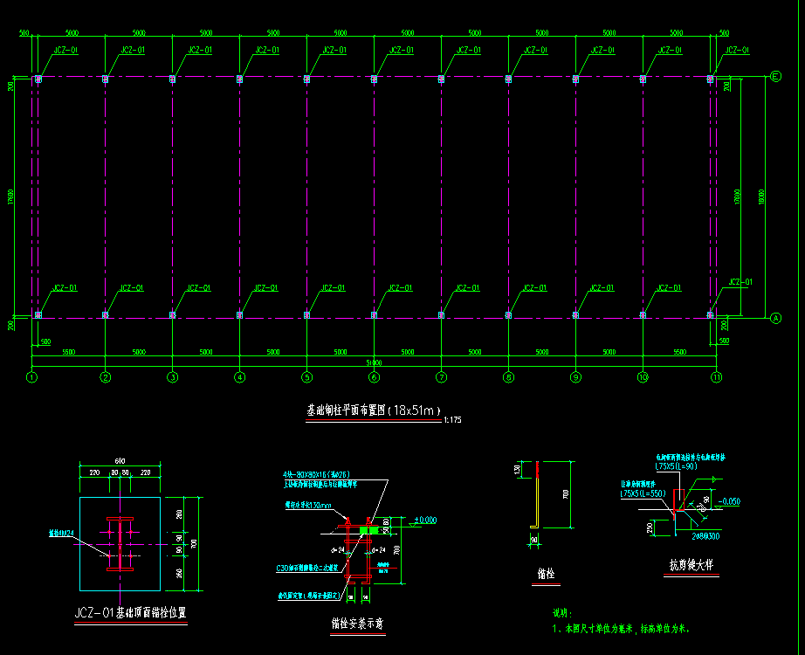Click grid axis bubble 10
Screen dimensions: 805x655
[643, 377]
